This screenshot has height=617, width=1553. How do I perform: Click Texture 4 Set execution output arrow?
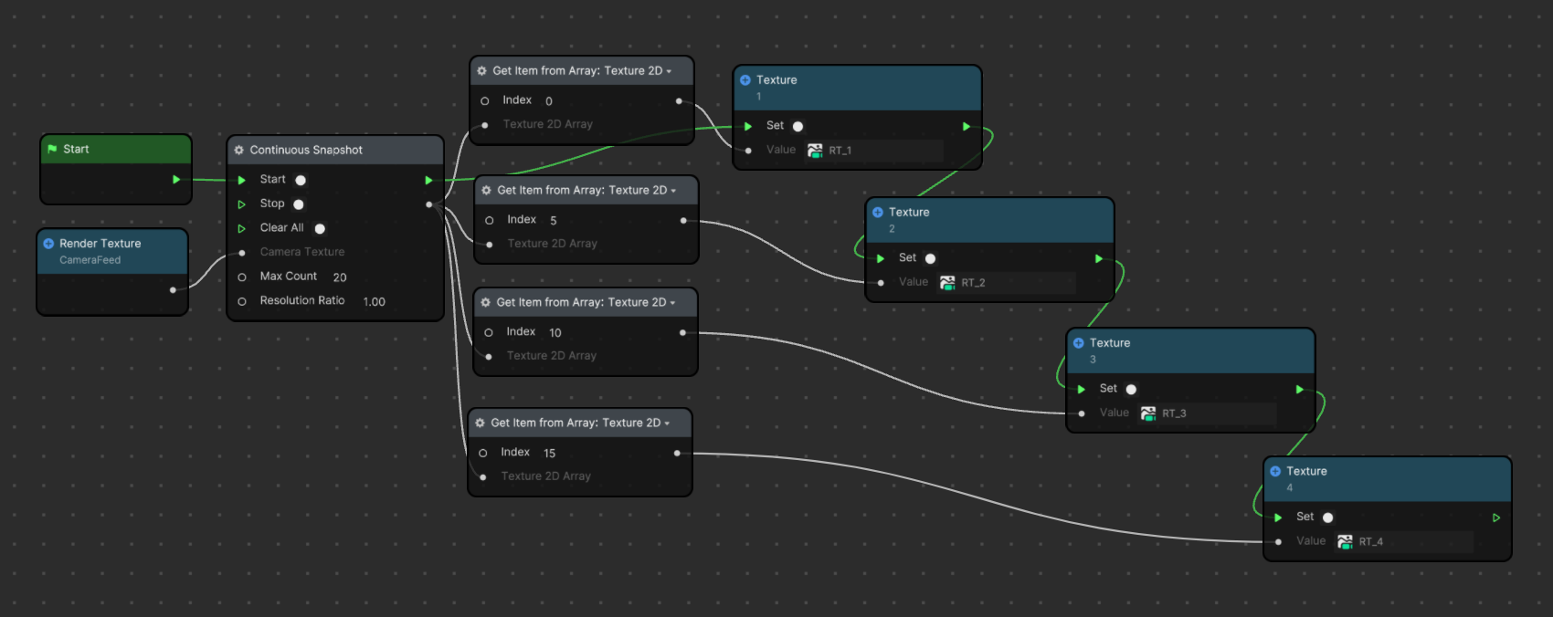(x=1496, y=518)
